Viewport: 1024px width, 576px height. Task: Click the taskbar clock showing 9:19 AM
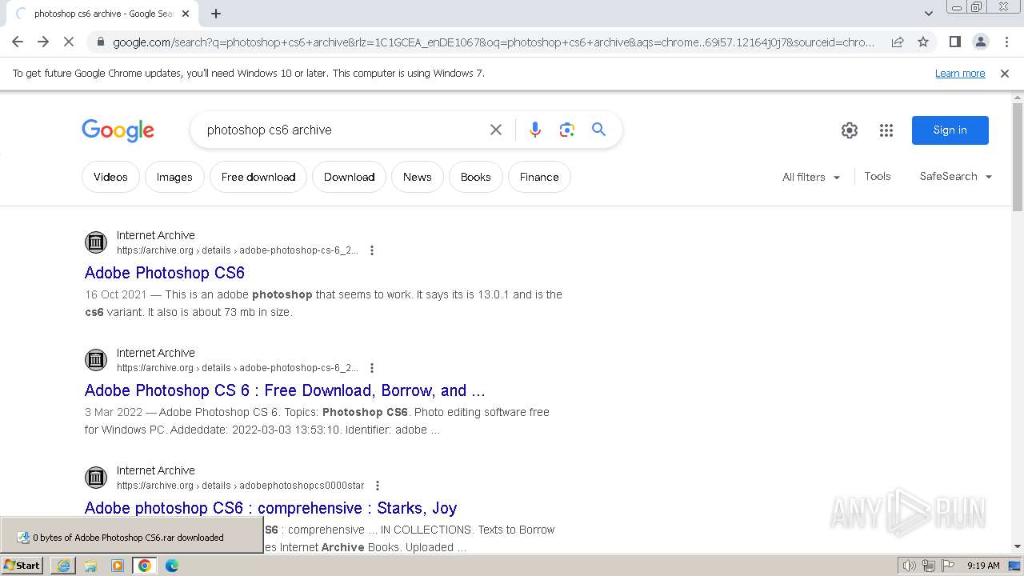tap(983, 566)
